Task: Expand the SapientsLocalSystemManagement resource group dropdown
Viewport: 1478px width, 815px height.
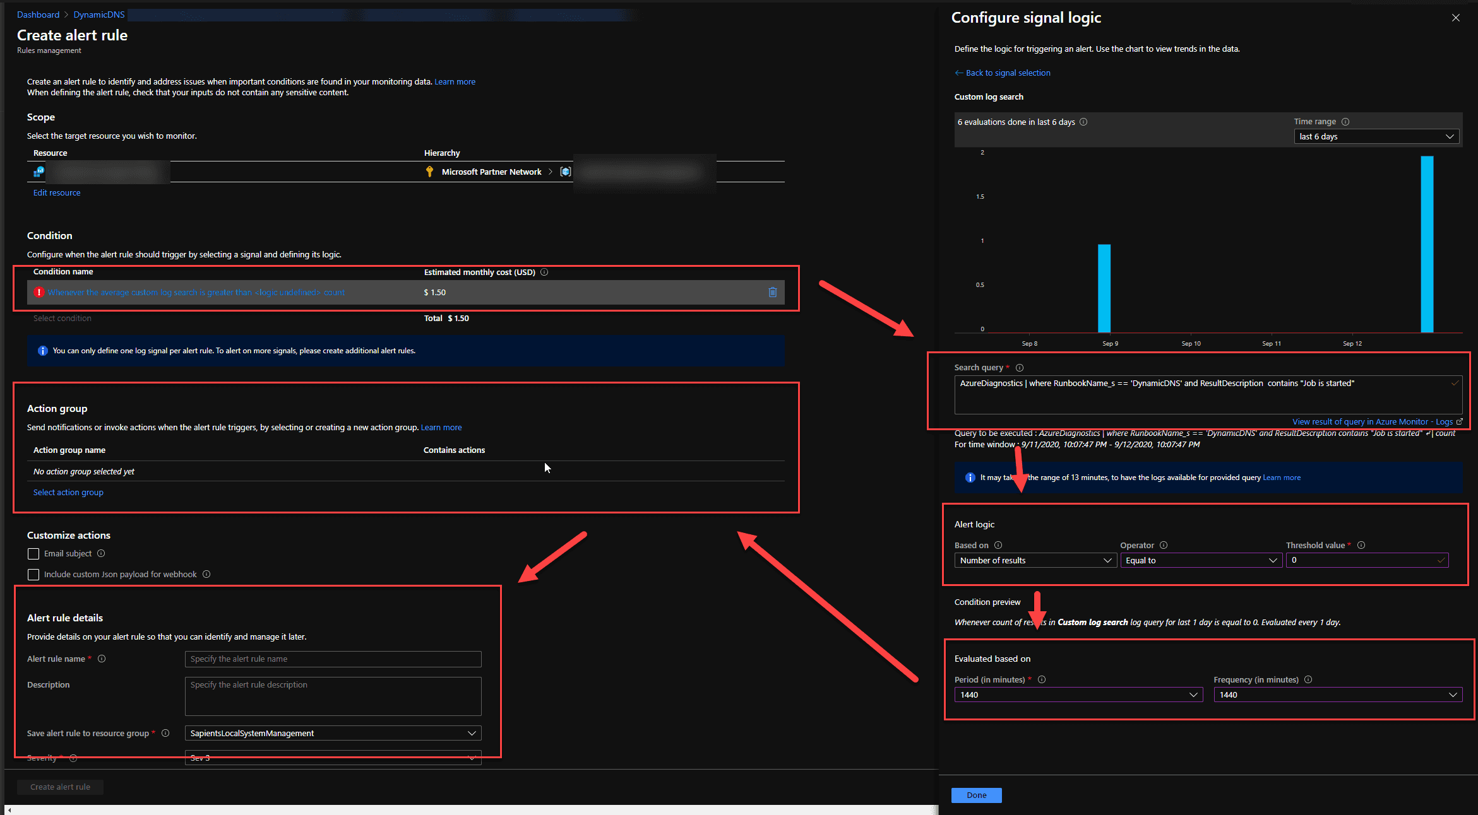Action: [333, 733]
